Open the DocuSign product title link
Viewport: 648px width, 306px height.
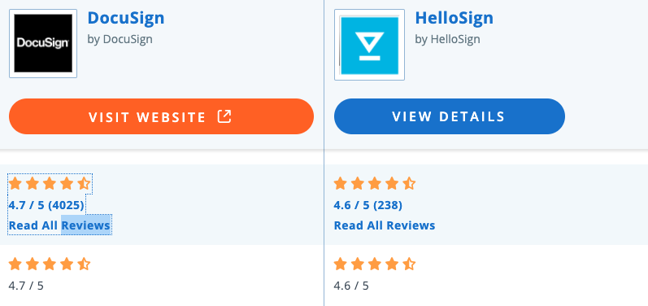pos(126,18)
